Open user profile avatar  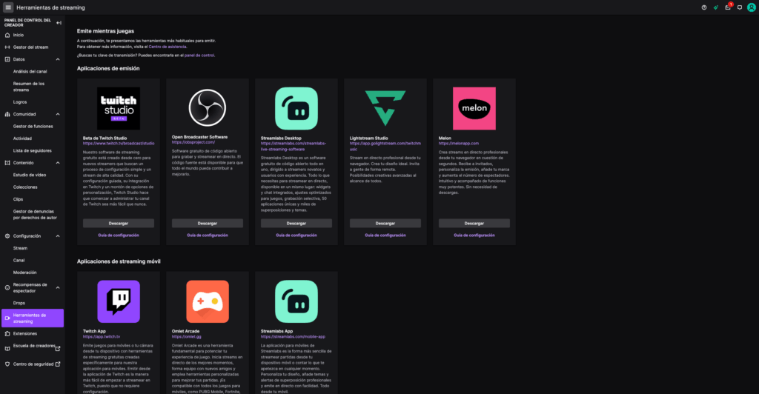tap(752, 7)
